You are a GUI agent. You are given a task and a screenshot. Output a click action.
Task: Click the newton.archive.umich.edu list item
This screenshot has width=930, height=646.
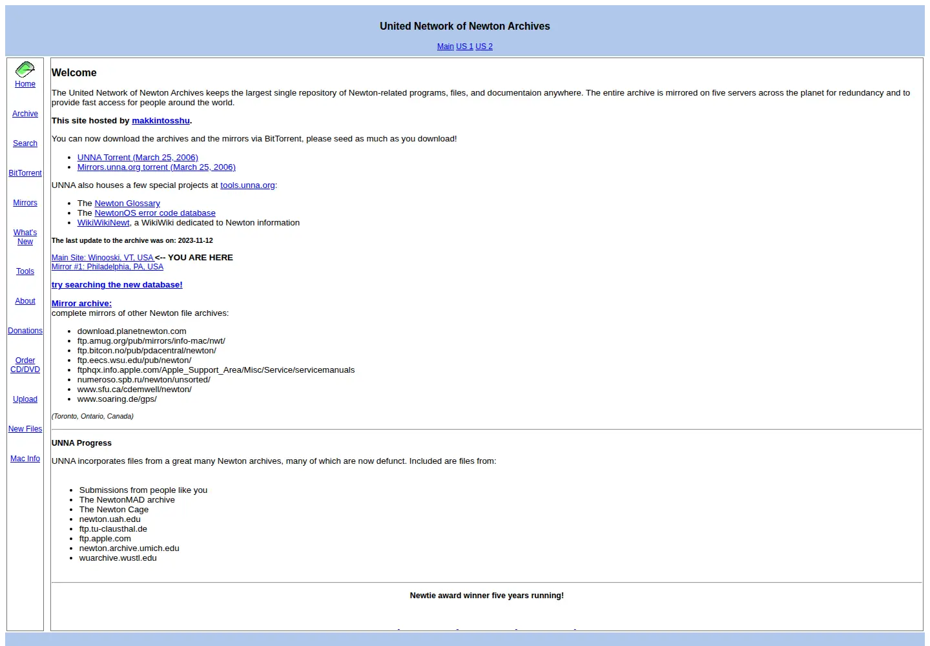(129, 548)
